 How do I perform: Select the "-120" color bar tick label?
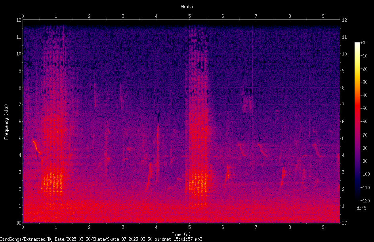tap(365, 201)
